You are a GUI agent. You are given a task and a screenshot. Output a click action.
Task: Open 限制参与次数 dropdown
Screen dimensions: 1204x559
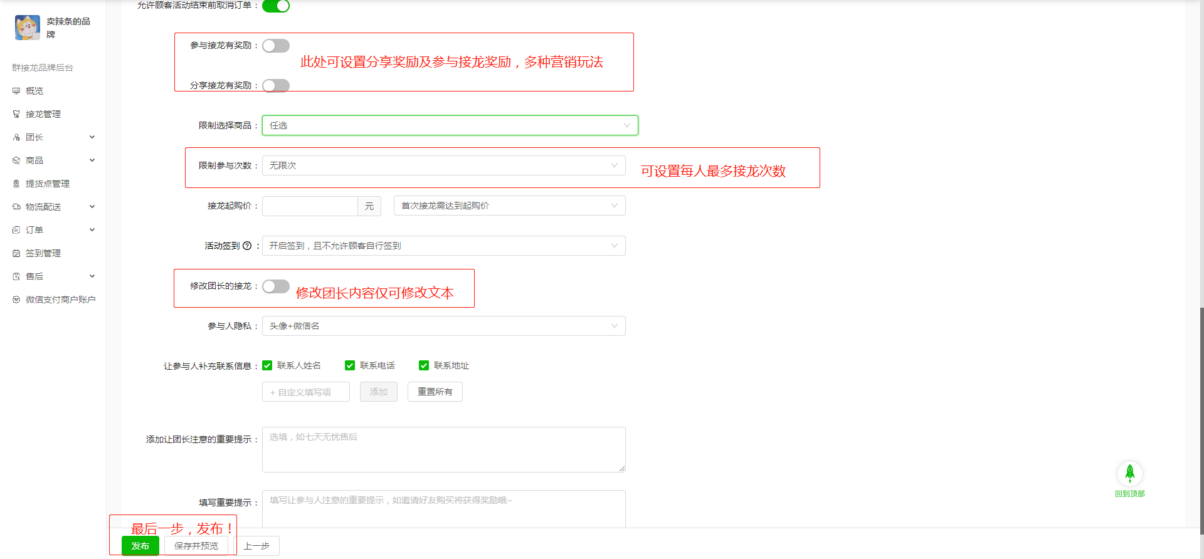click(444, 165)
